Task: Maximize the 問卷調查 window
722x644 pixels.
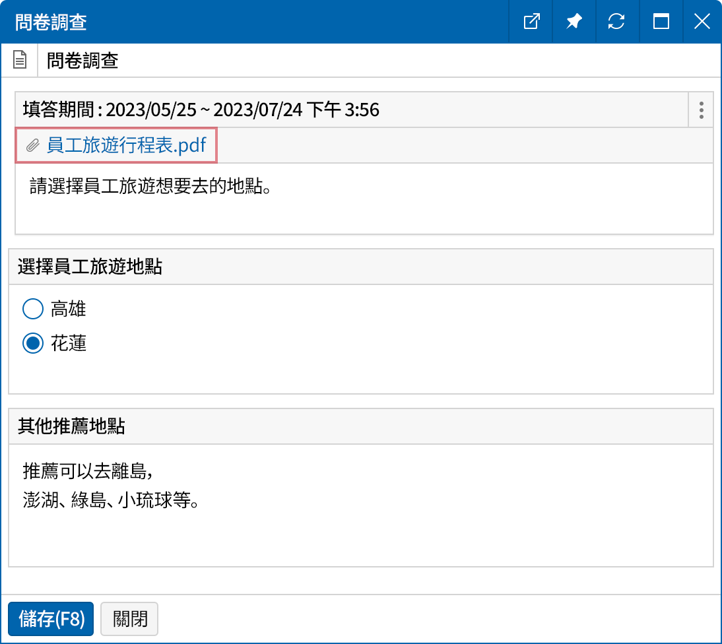Action: tap(661, 21)
